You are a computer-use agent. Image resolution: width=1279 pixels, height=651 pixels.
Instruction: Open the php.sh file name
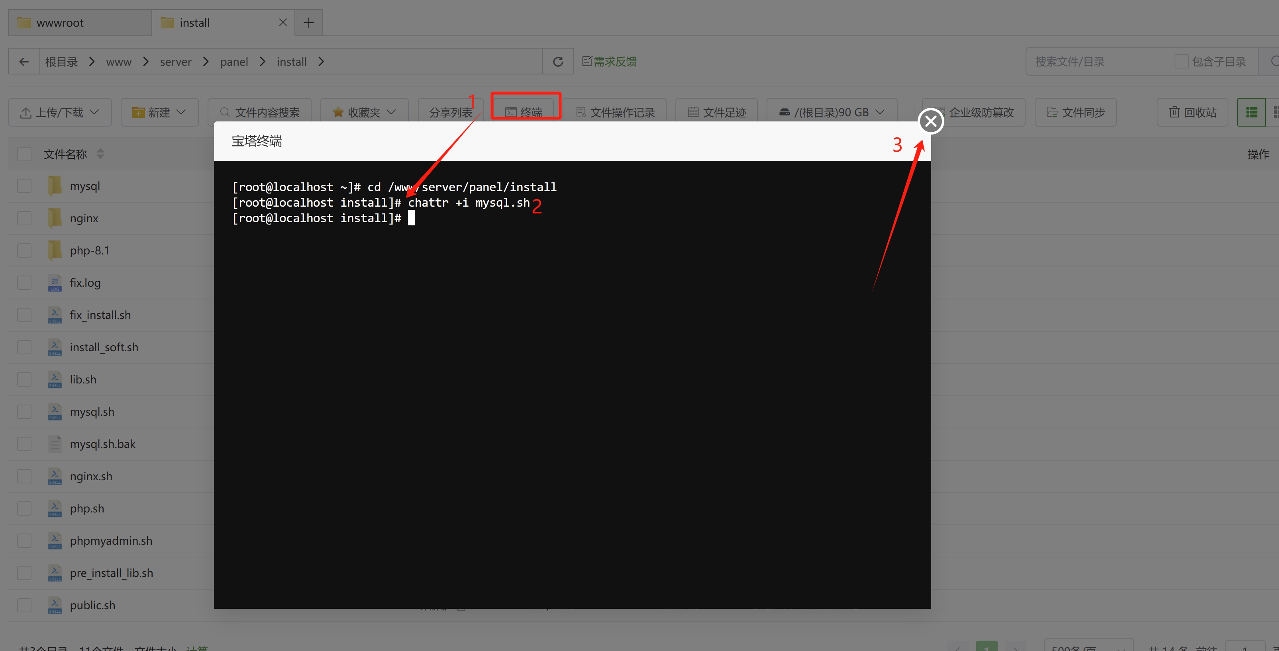tap(87, 508)
